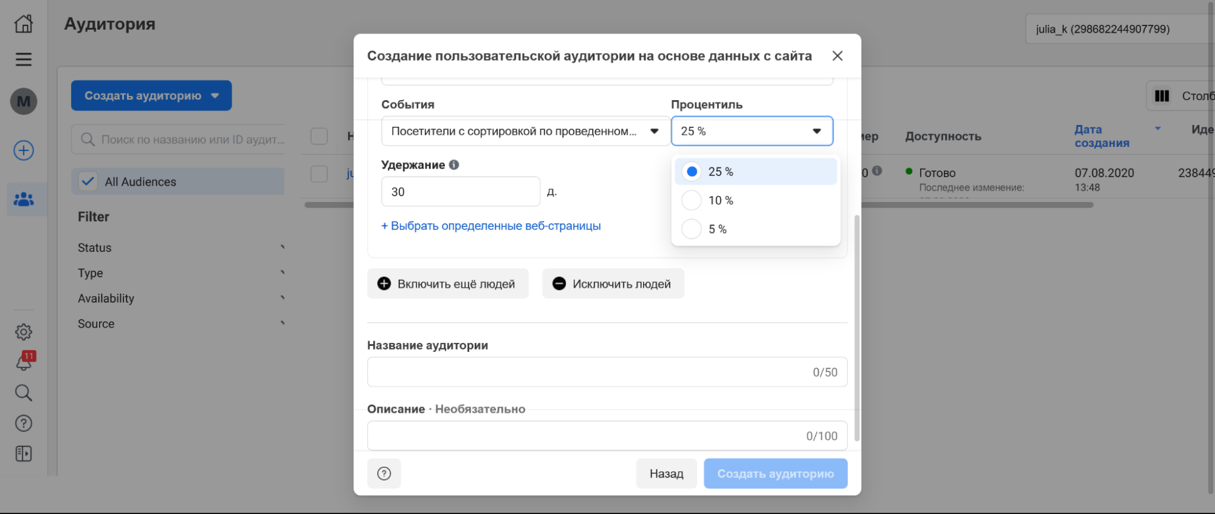Open the julia_k account selector
1215x514 pixels.
1120,29
